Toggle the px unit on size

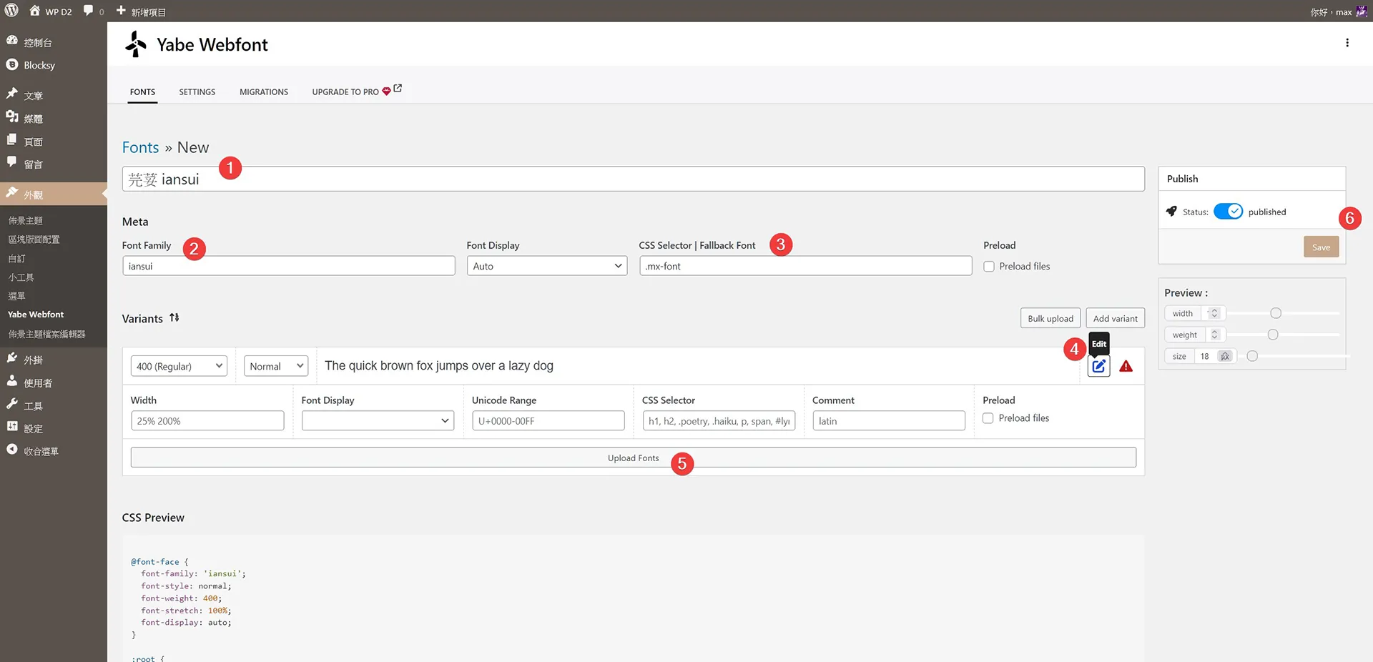tap(1225, 356)
